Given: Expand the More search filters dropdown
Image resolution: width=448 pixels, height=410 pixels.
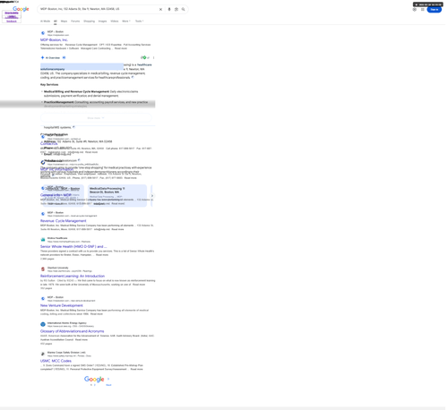Looking at the screenshot, I should click(126, 21).
